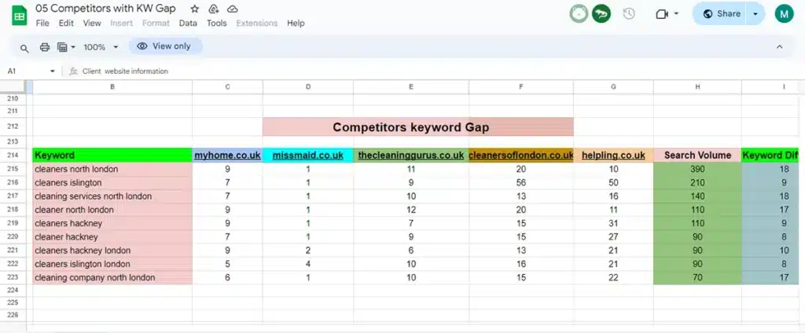Open the Share button dropdown arrow
This screenshot has width=805, height=333.
point(755,13)
